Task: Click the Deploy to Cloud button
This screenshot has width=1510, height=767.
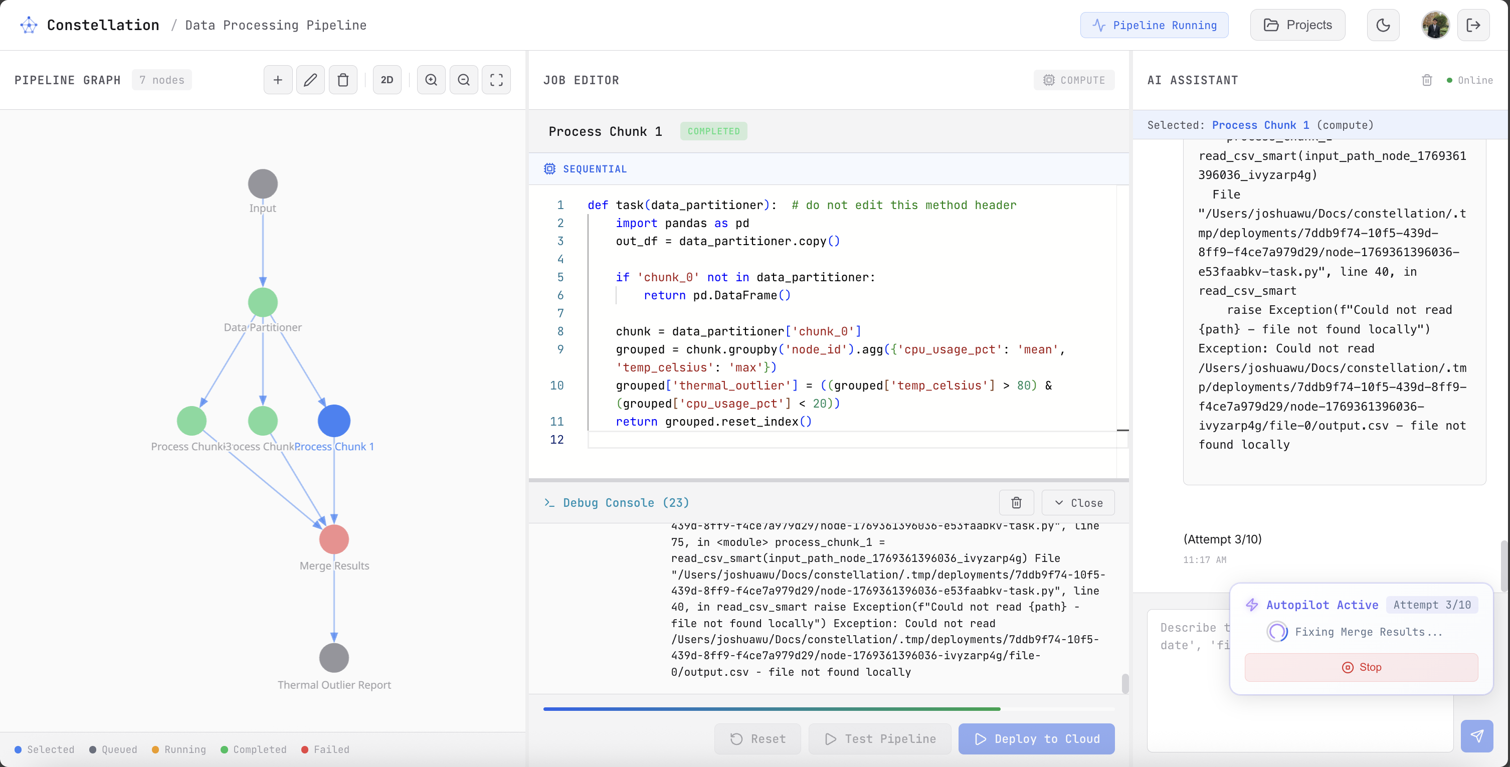Action: coord(1036,739)
